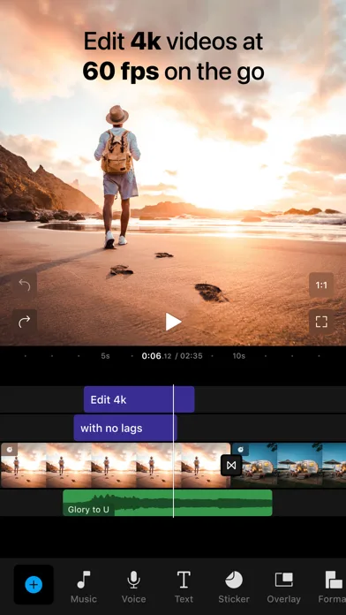Click the white playhead line
The width and height of the screenshot is (346, 615).
tap(173, 451)
